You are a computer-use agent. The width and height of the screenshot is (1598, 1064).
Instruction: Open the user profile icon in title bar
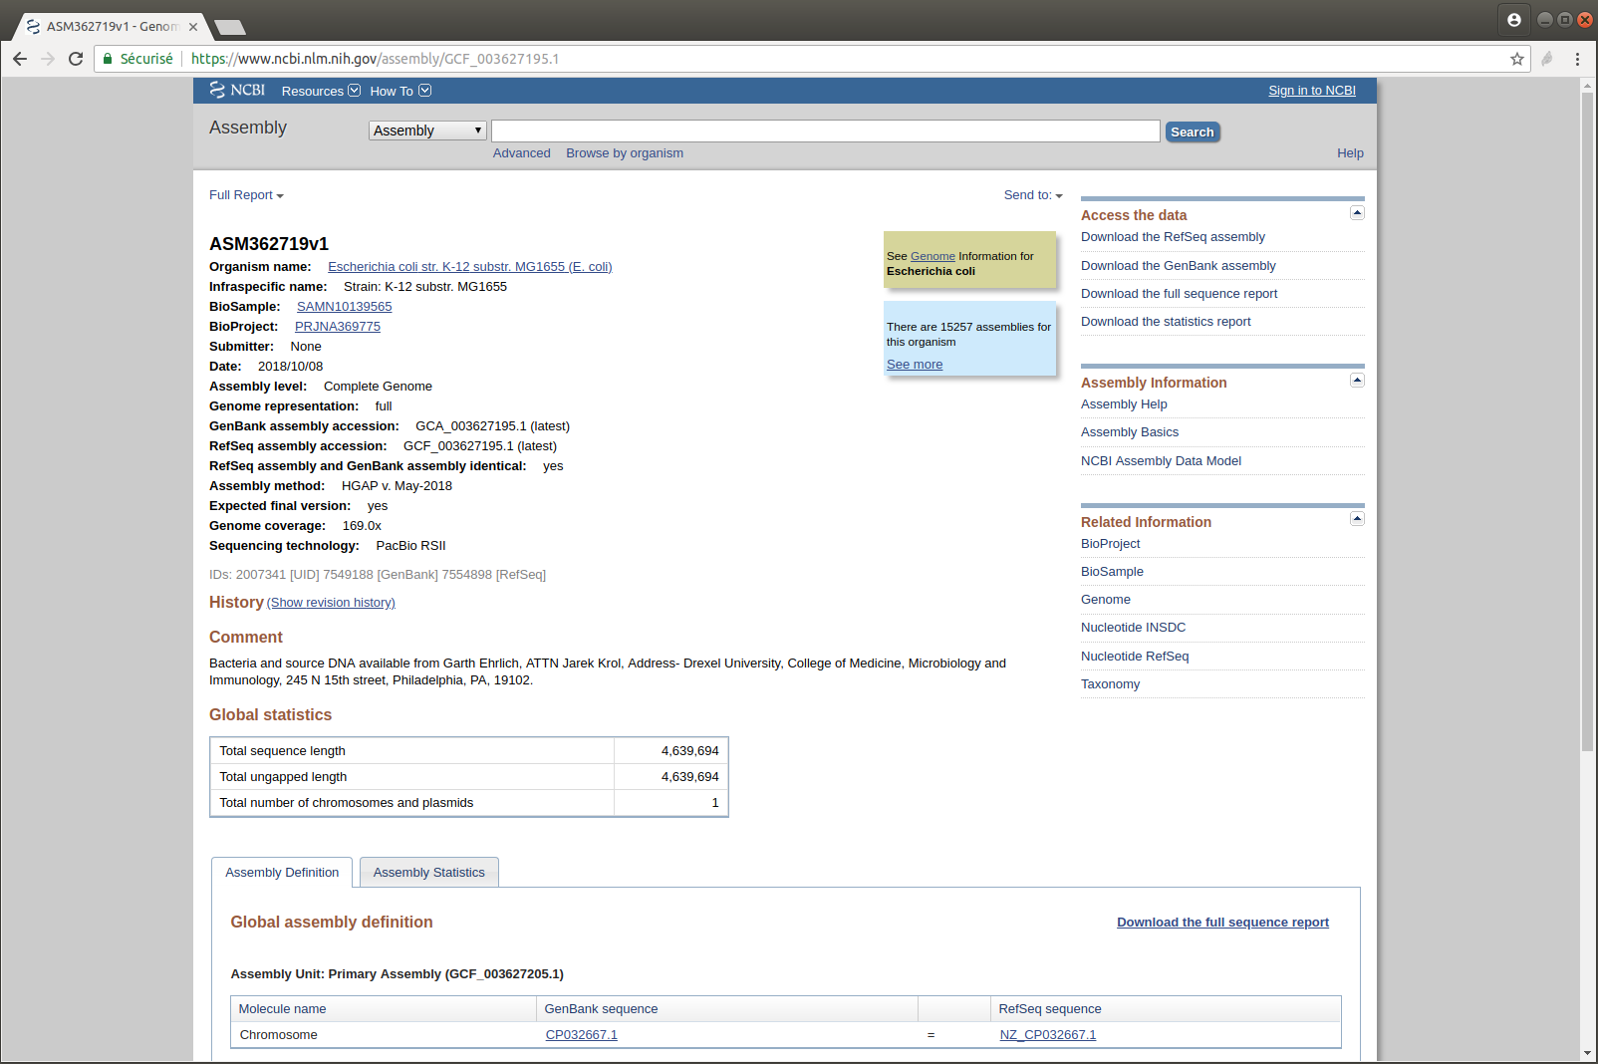(x=1513, y=19)
